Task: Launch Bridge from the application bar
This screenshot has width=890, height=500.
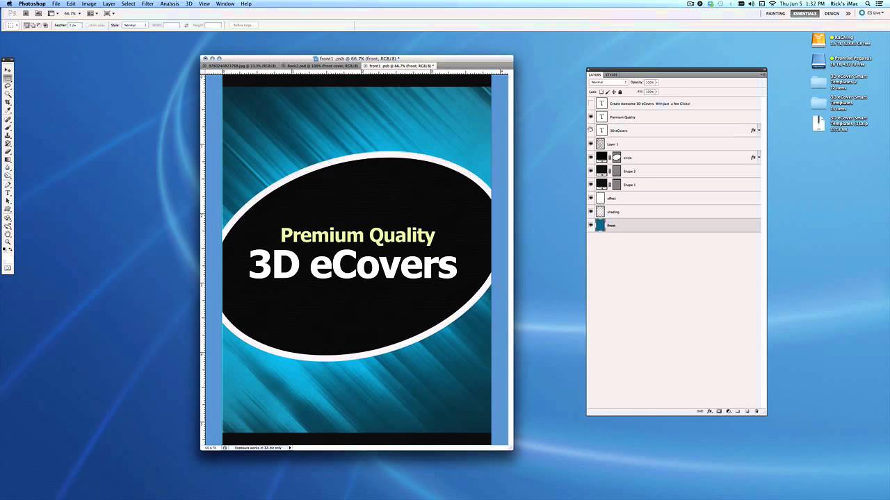Action: click(26, 13)
